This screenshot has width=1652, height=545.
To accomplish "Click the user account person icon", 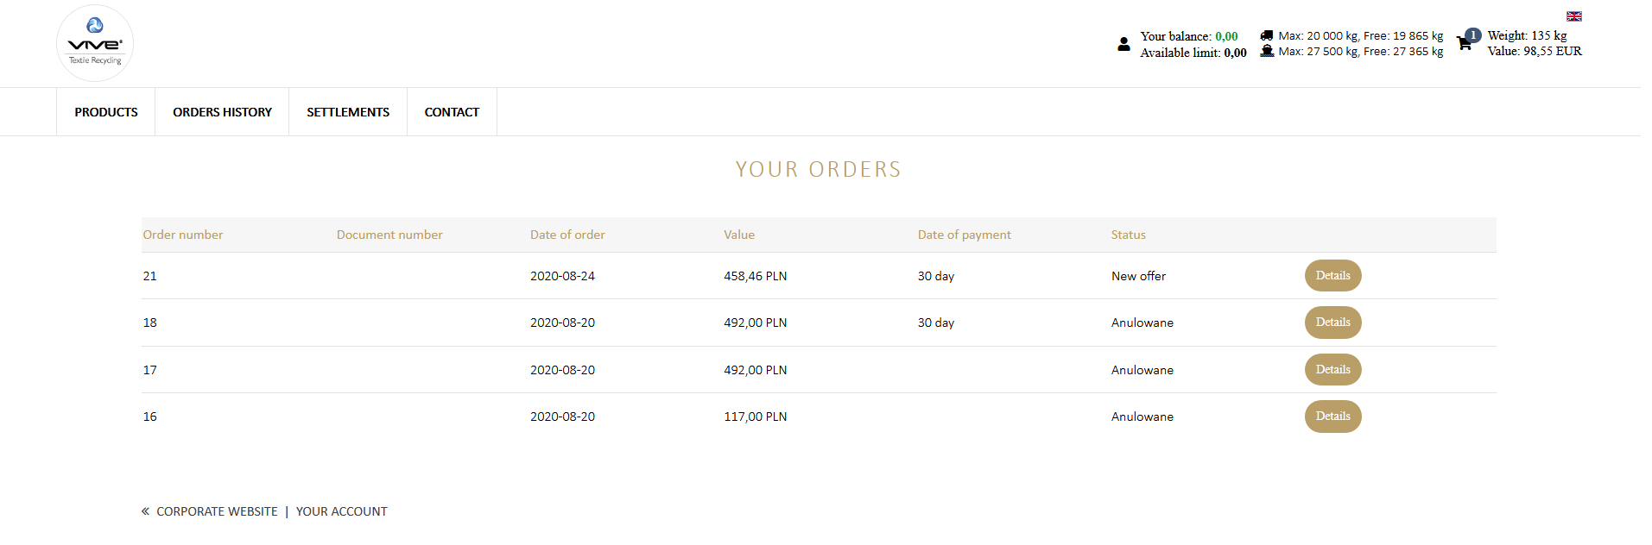I will click(1123, 44).
